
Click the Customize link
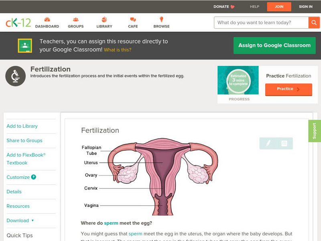18,177
